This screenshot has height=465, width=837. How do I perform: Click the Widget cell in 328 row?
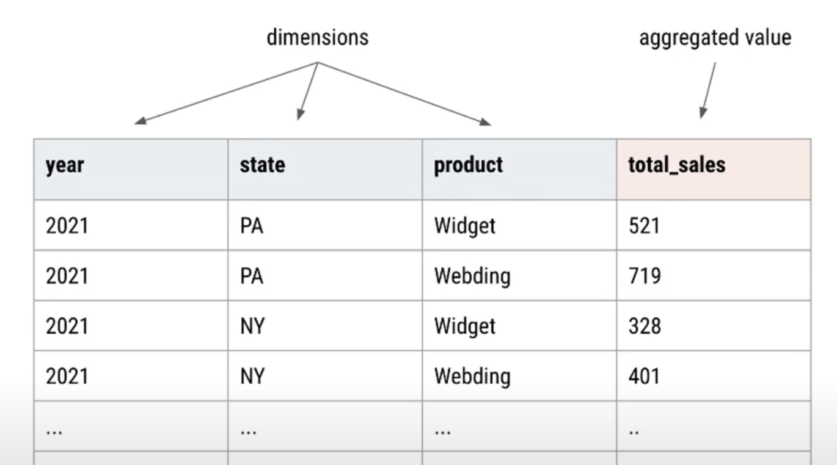click(519, 325)
